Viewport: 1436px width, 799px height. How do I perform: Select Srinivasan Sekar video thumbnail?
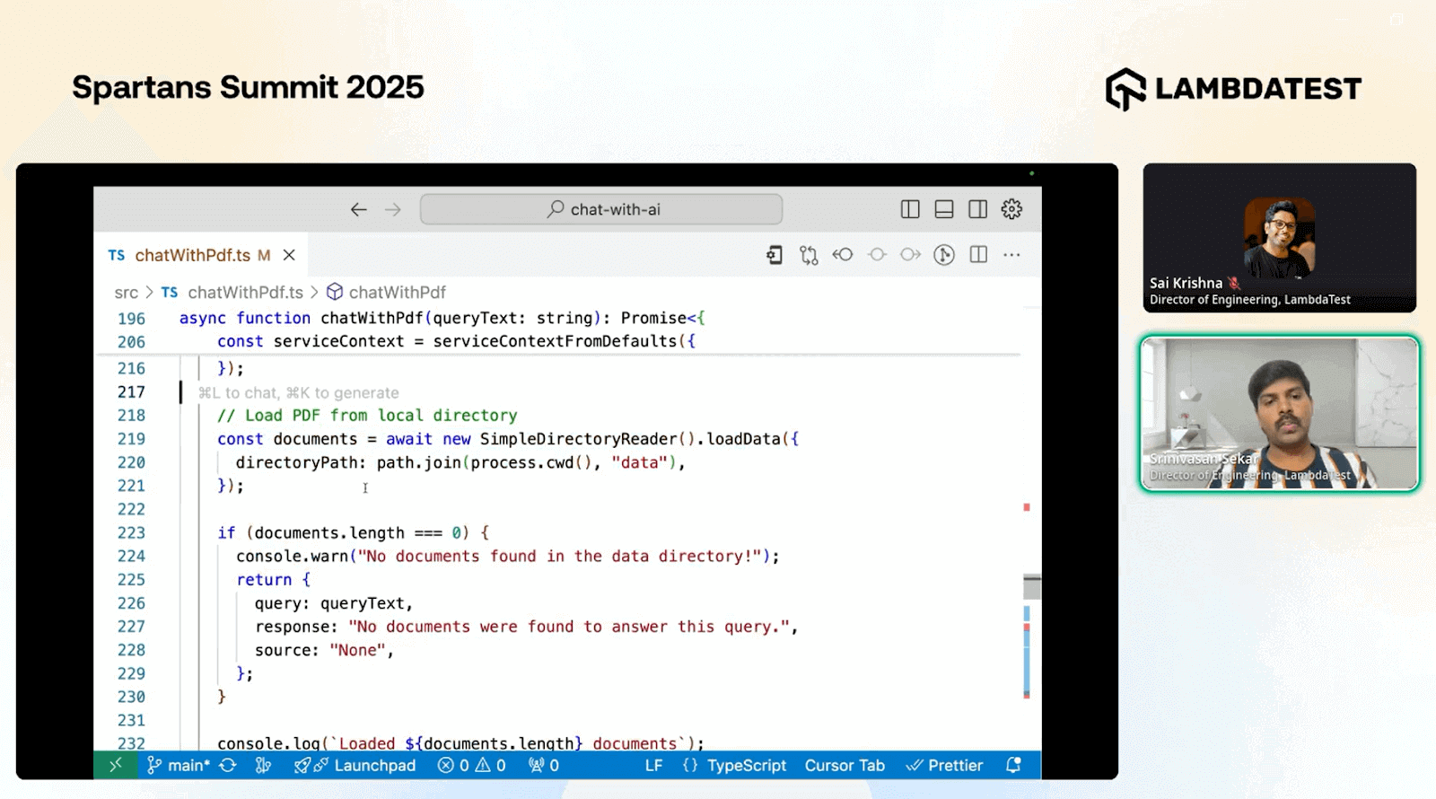(1280, 414)
